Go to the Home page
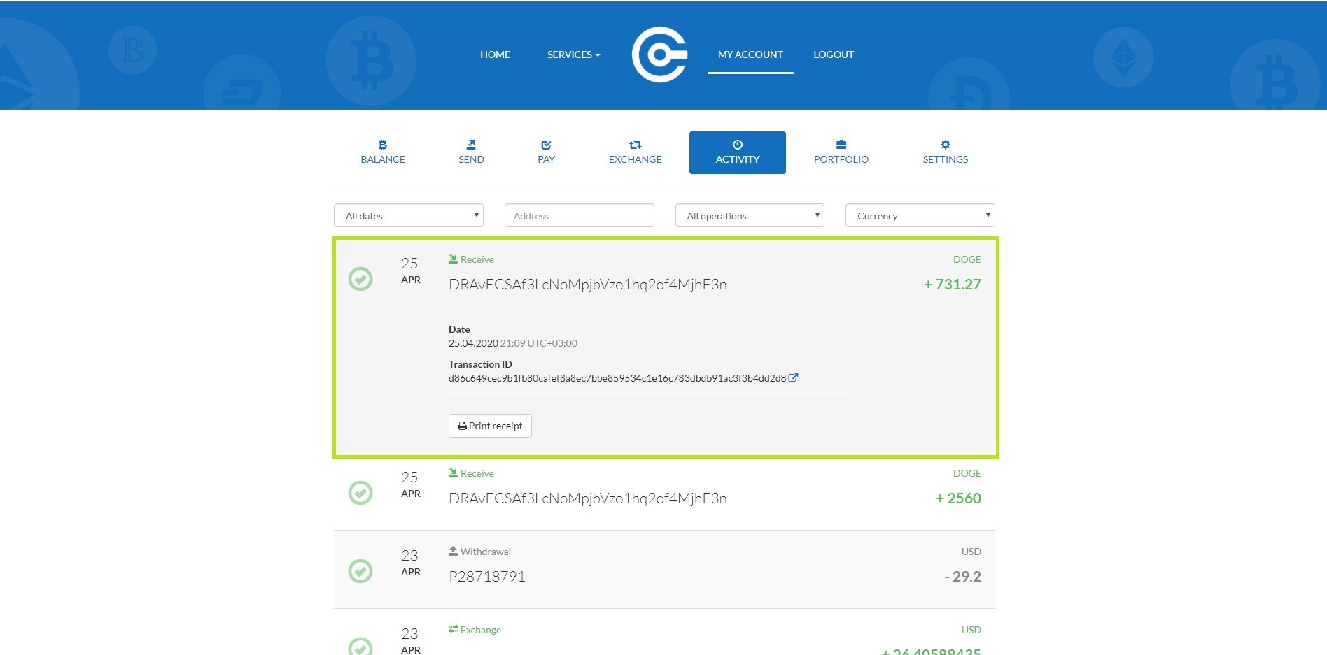The height and width of the screenshot is (655, 1327). coord(495,55)
